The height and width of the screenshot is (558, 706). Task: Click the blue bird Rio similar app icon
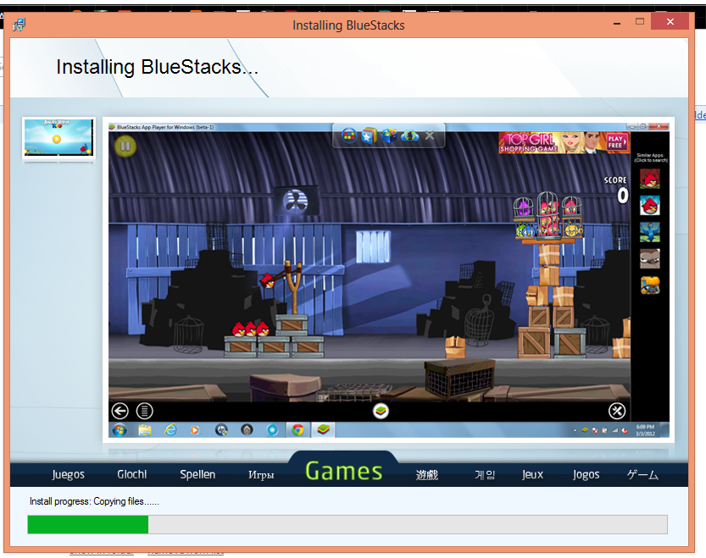pos(650,232)
